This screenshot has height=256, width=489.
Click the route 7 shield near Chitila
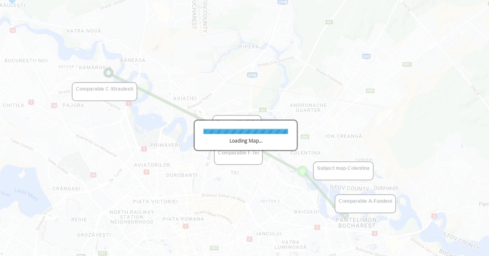(31, 102)
